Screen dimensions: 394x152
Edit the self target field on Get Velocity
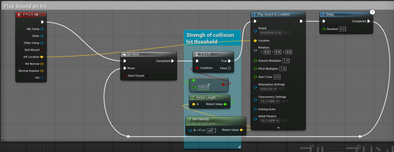211,131
